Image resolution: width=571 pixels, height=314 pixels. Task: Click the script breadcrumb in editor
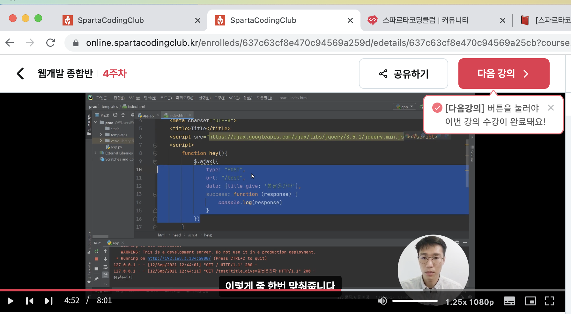point(193,235)
